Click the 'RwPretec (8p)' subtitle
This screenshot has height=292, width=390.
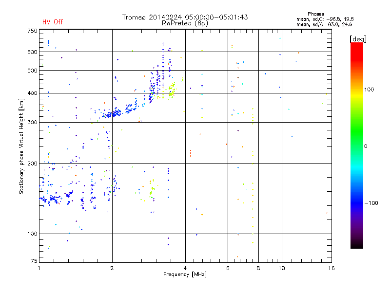185,23
